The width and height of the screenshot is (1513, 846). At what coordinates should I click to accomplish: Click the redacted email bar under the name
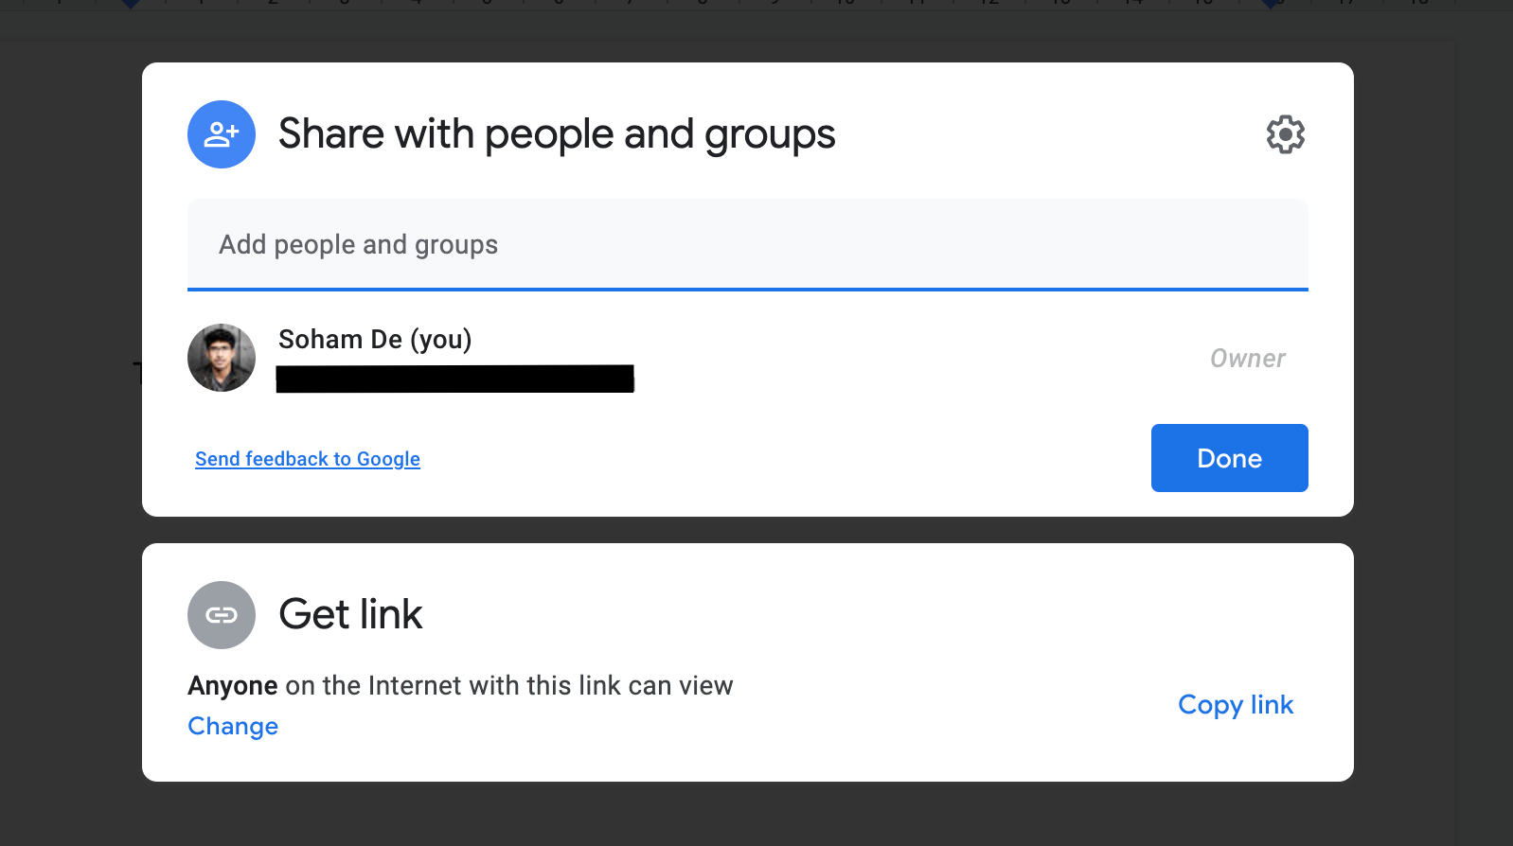(x=454, y=379)
